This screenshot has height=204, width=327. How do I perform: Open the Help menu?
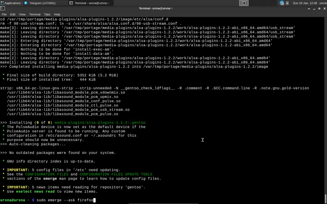click(57, 14)
